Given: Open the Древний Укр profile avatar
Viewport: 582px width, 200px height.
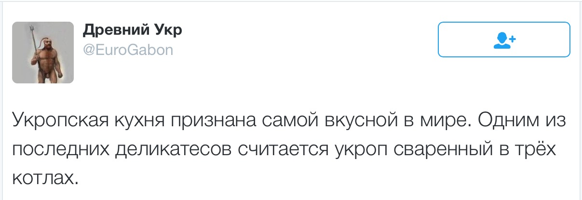Looking at the screenshot, I should point(43,53).
